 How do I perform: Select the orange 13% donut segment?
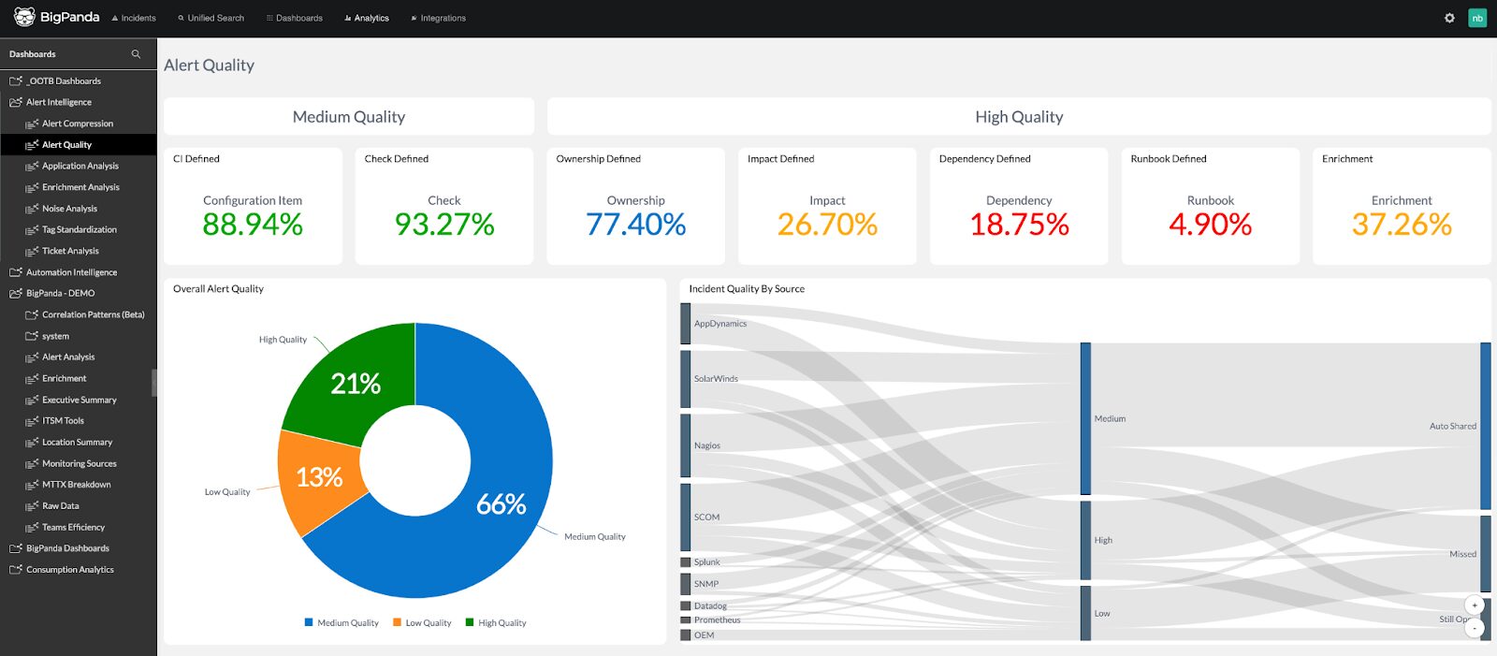click(x=318, y=477)
